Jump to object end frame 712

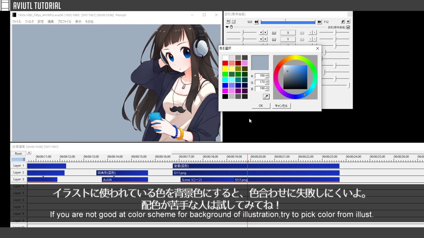click(x=319, y=22)
